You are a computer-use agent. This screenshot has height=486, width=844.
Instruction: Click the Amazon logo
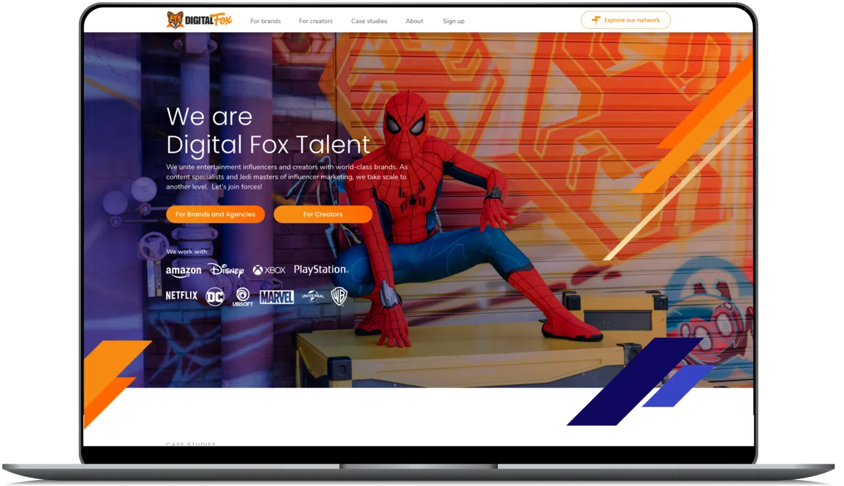click(183, 271)
